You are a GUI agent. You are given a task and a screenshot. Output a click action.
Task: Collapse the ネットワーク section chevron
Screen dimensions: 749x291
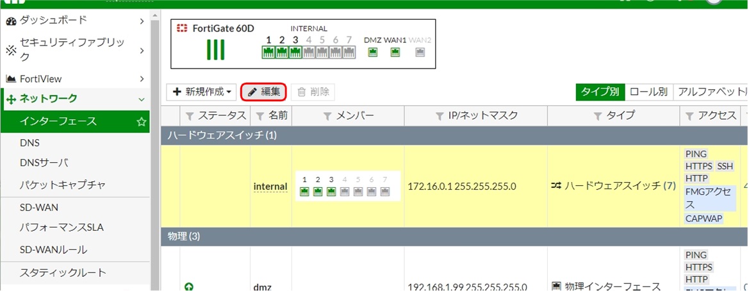click(x=142, y=99)
